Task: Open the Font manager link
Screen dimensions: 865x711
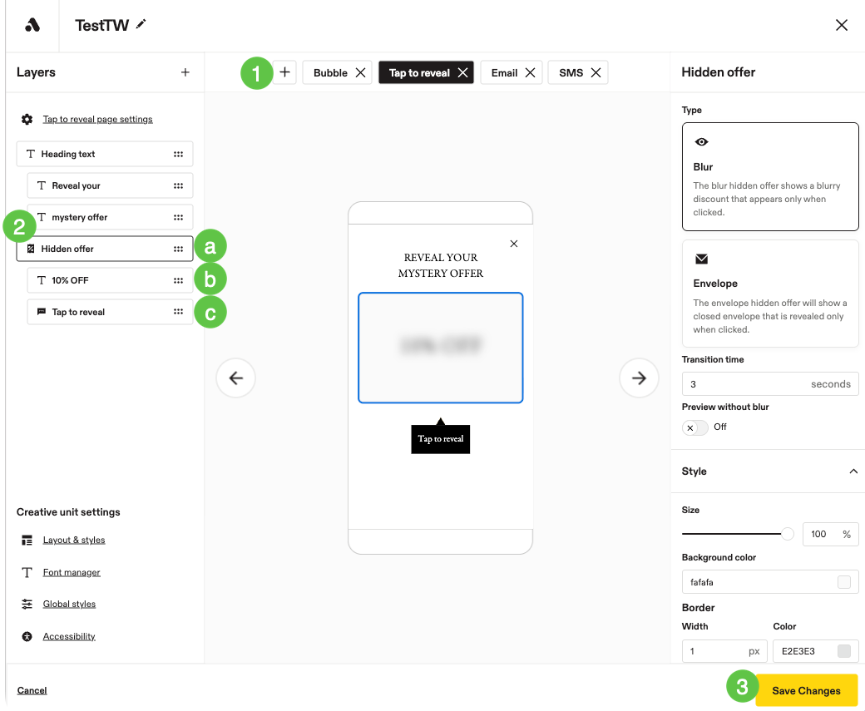Action: pos(72,573)
